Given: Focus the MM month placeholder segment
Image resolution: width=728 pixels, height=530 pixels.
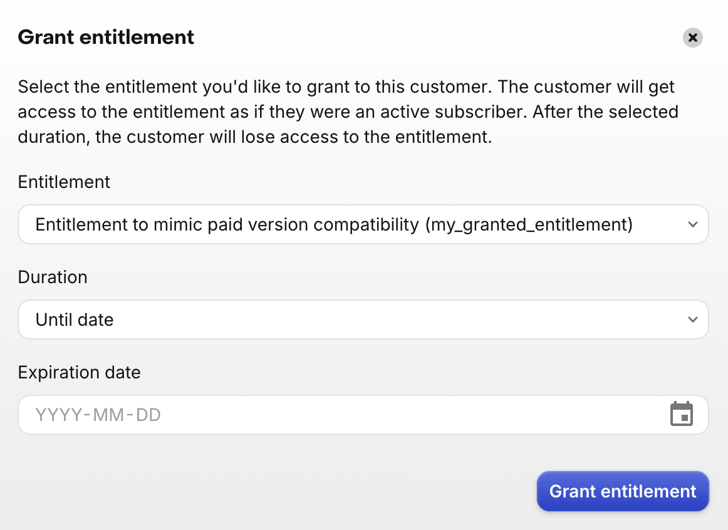Looking at the screenshot, I should [x=107, y=415].
